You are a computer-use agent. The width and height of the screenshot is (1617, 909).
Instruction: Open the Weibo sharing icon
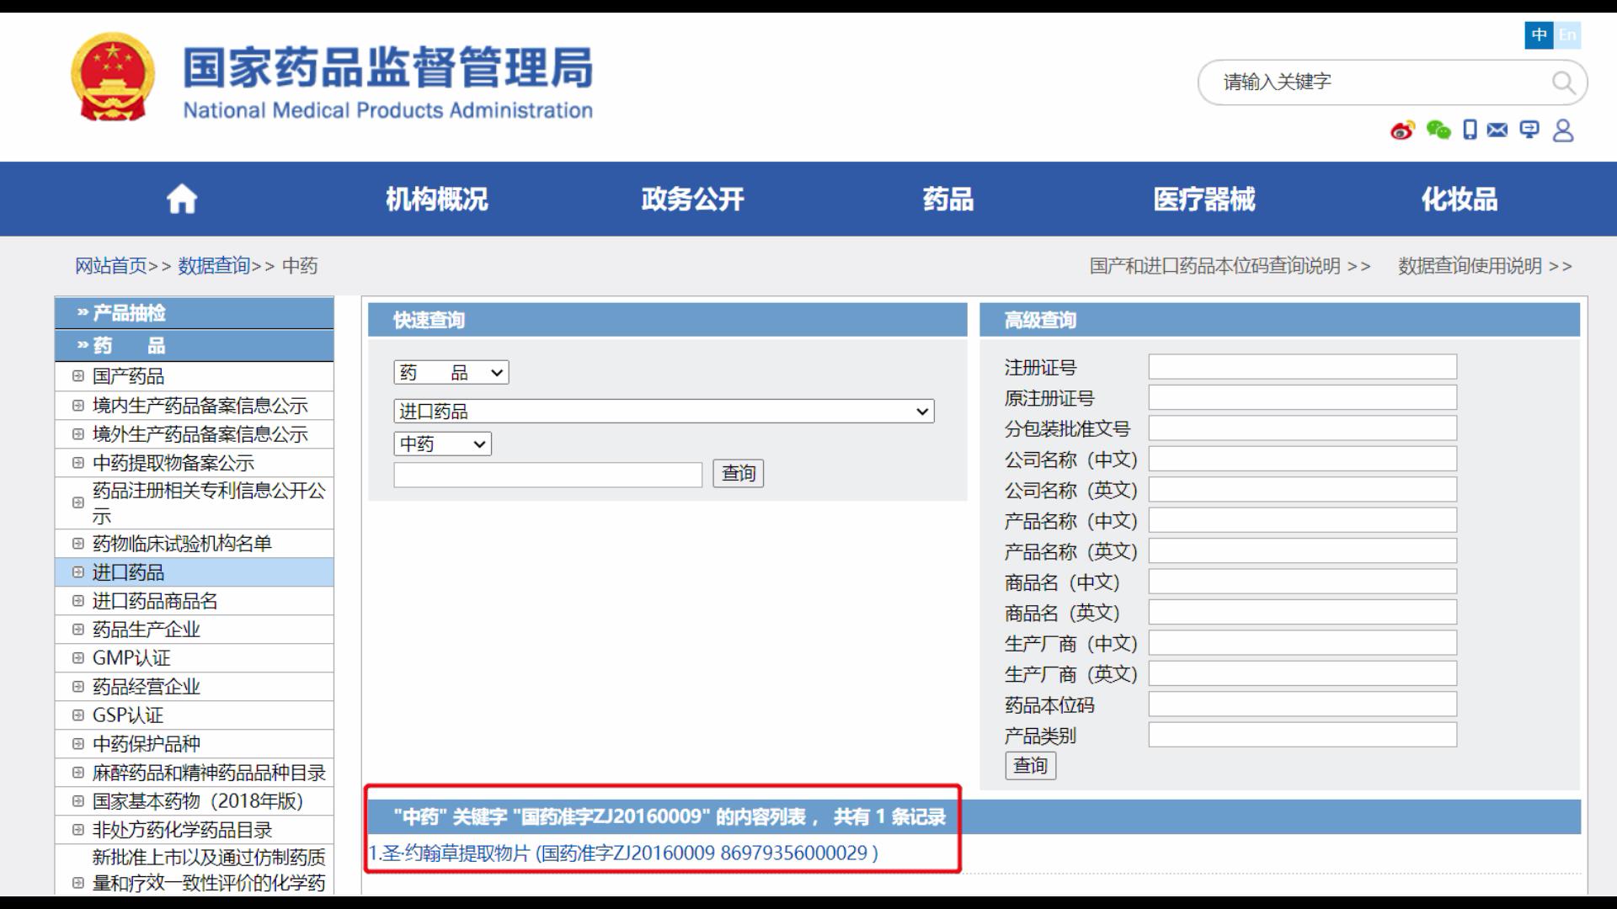click(1401, 130)
